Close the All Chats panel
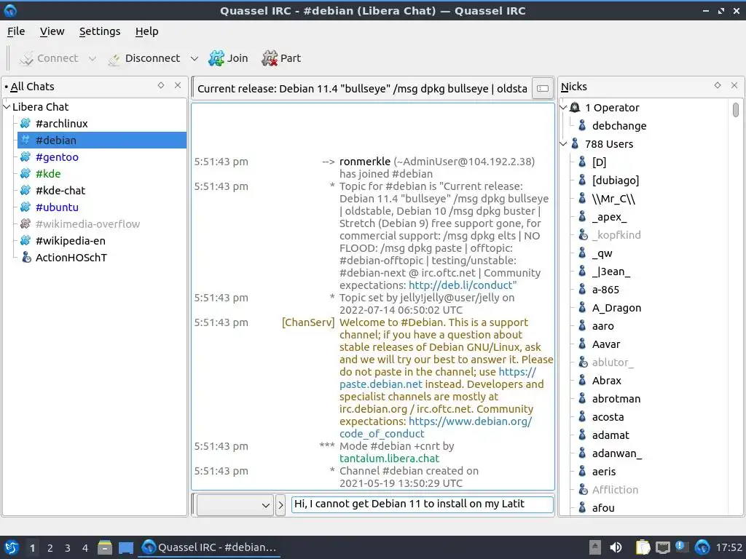The width and height of the screenshot is (746, 559). click(x=178, y=86)
